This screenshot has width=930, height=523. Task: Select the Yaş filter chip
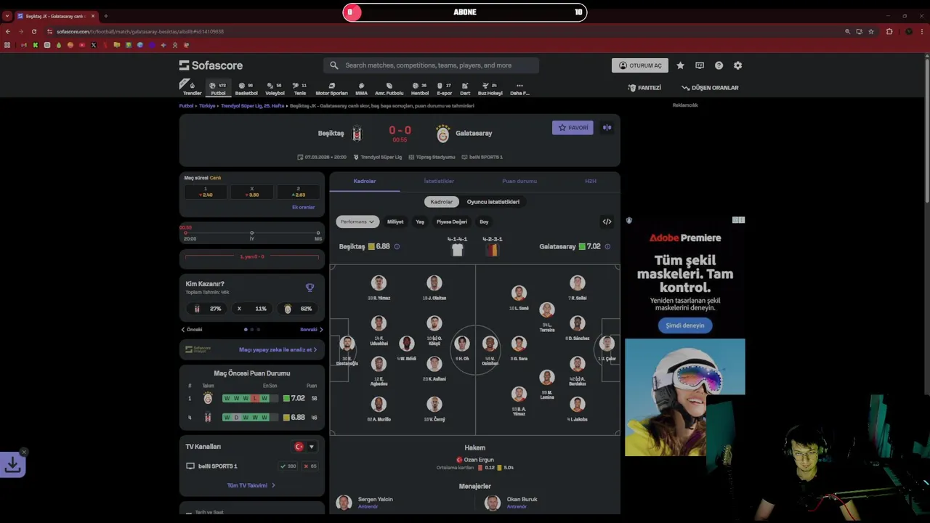[420, 222]
